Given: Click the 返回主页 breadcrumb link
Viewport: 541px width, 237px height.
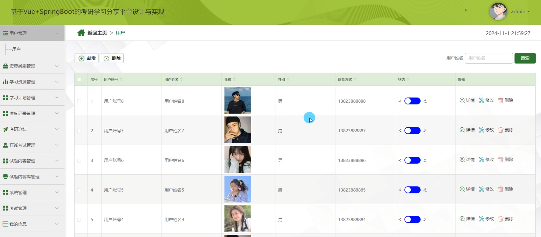Looking at the screenshot, I should pyautogui.click(x=97, y=33).
